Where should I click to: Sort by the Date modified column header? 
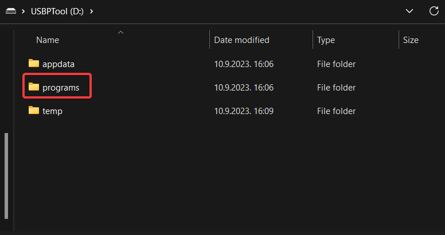241,40
